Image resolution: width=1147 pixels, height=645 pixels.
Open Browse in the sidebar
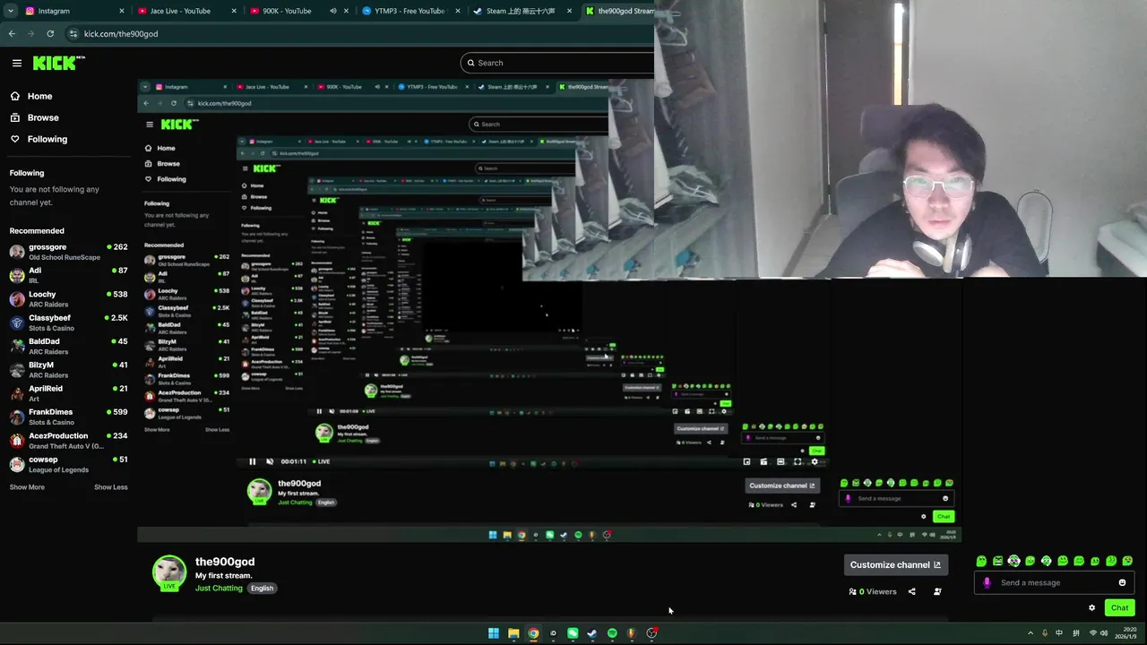(x=35, y=117)
